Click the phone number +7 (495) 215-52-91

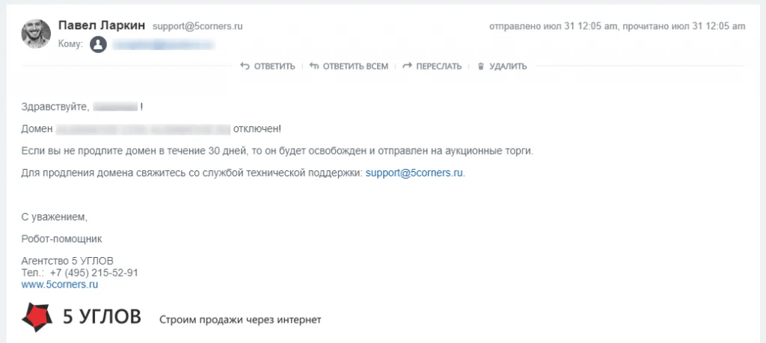click(x=94, y=273)
